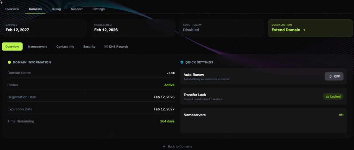The image size is (354, 150).
Task: Click the left arrow before Back to Domains
Action: coord(164,146)
